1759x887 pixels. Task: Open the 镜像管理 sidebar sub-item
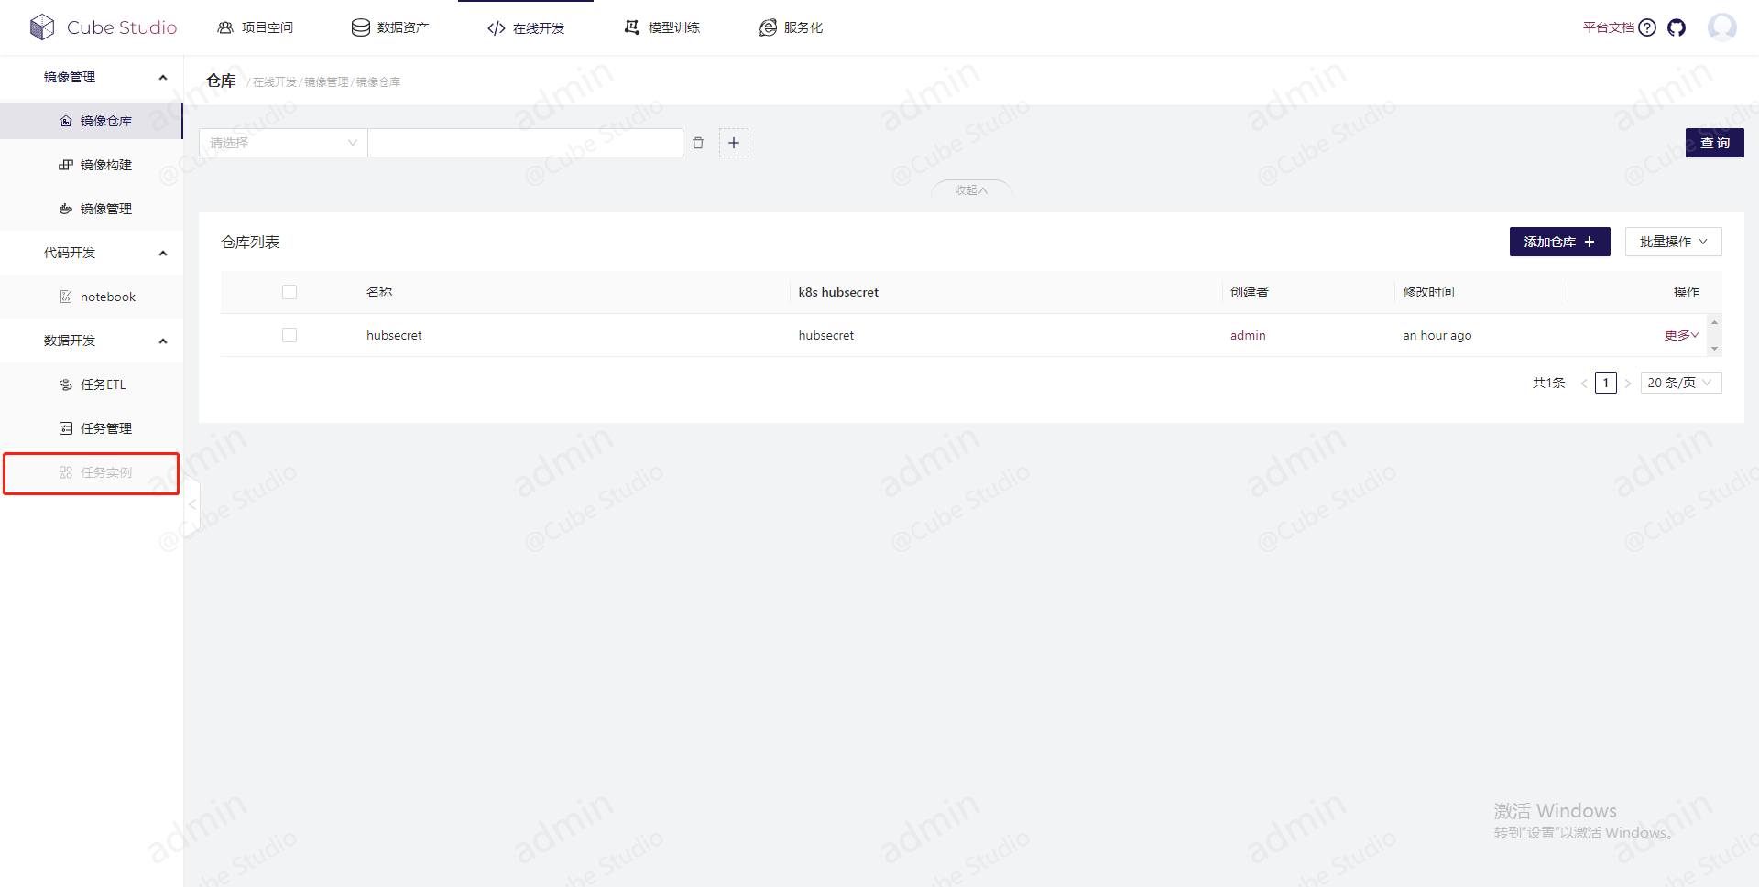click(92, 209)
